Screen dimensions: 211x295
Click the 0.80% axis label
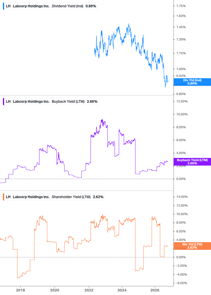point(181,94)
